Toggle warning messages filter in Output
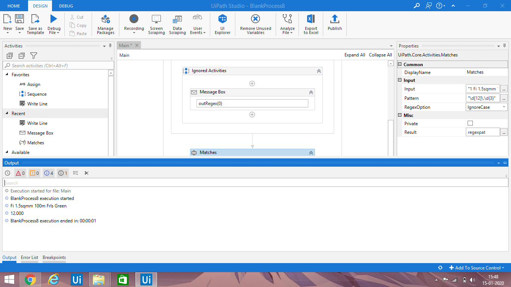 tap(34, 173)
